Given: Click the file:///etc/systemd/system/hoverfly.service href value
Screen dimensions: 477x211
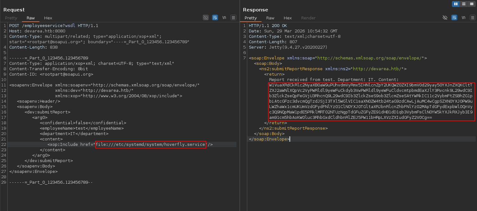Looking at the screenshot, I should click(x=151, y=145).
